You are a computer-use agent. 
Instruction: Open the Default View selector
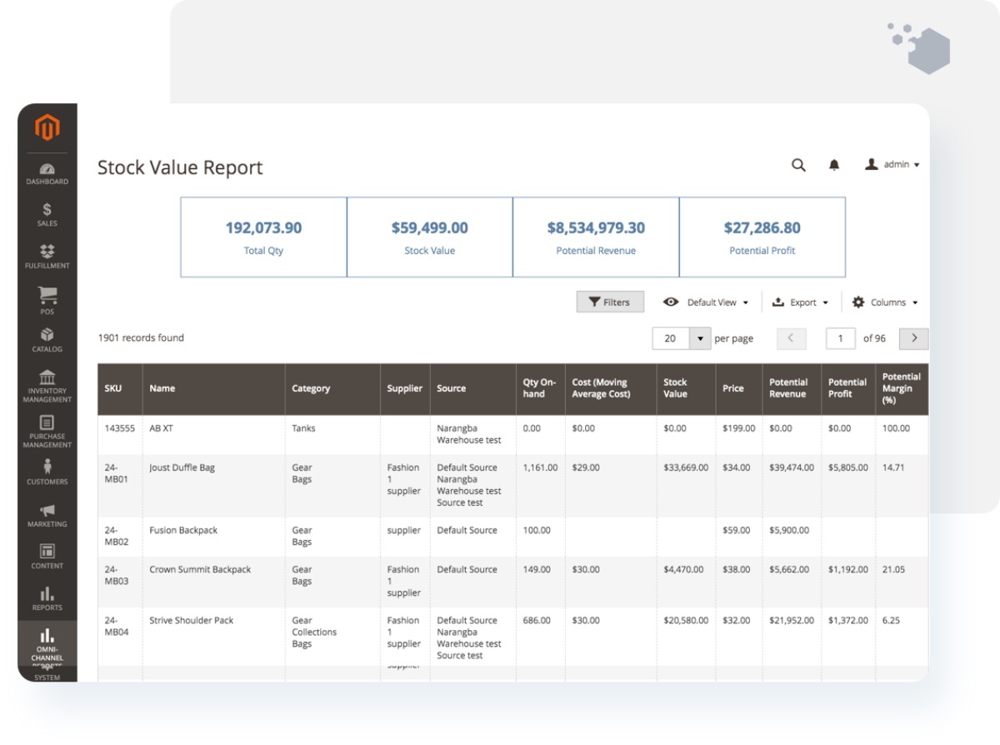(707, 302)
